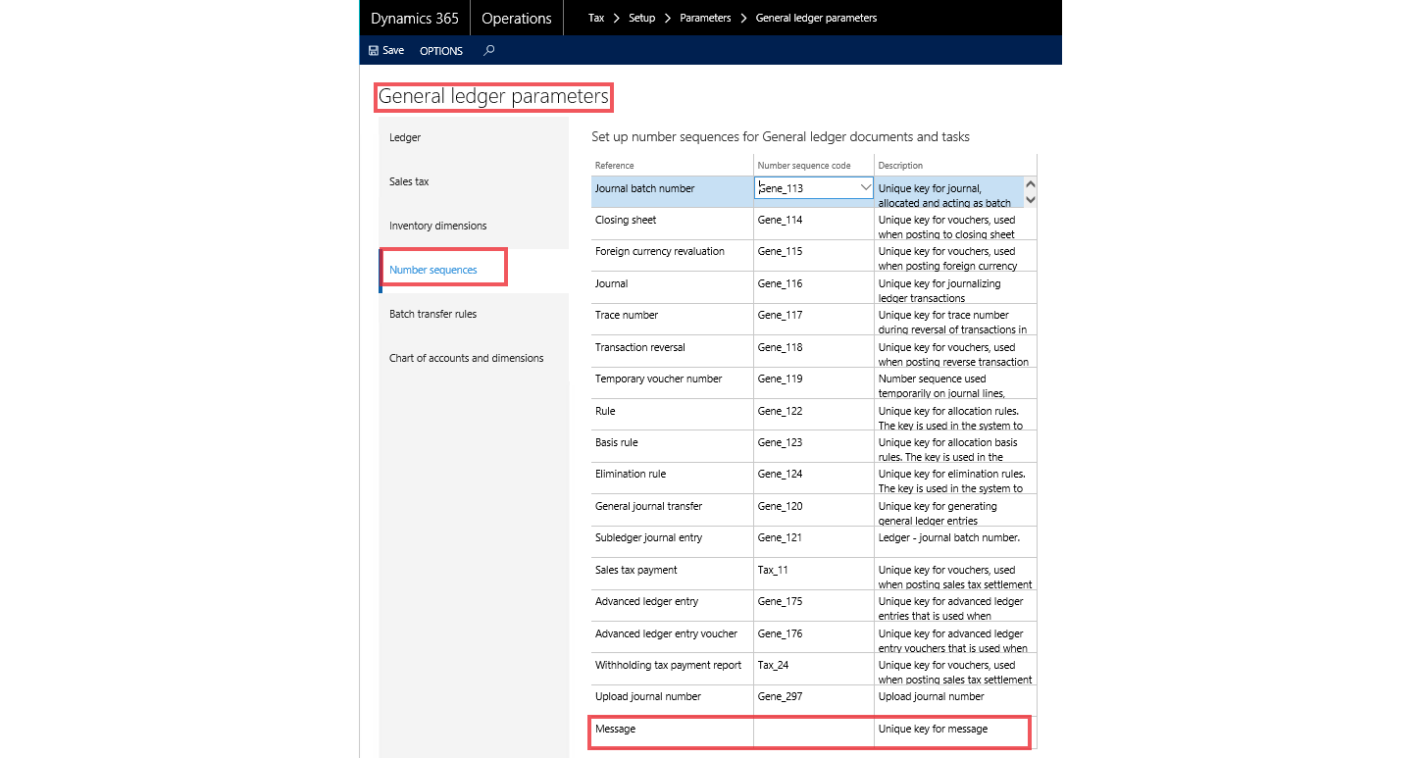Open the Inventory dimensions tab

point(474,226)
